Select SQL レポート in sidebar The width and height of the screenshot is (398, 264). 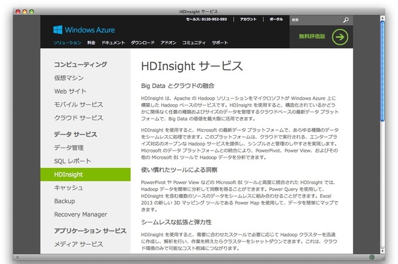click(x=72, y=161)
